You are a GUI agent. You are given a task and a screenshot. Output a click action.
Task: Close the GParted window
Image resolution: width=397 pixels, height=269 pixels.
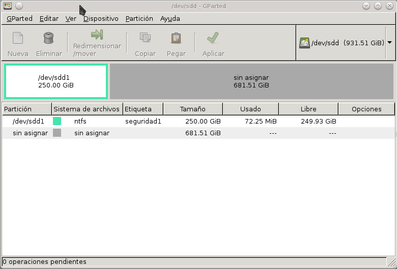[x=389, y=6]
